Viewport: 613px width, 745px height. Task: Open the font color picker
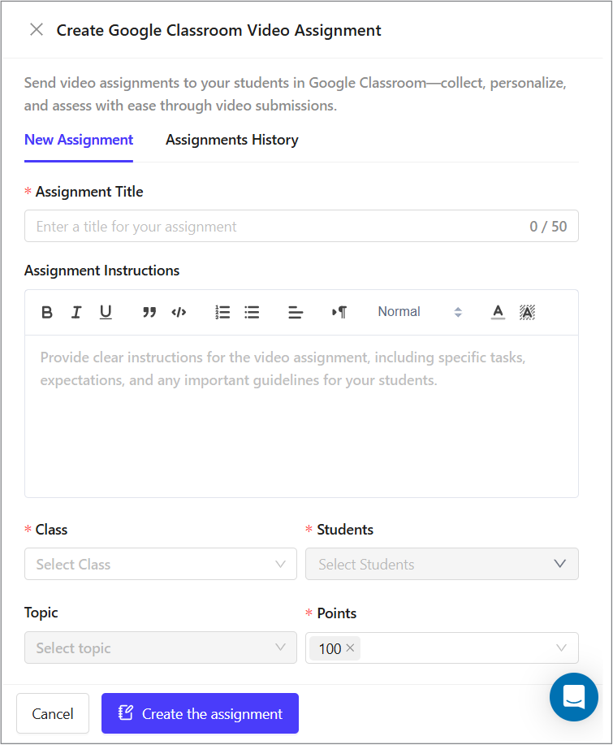(x=498, y=312)
